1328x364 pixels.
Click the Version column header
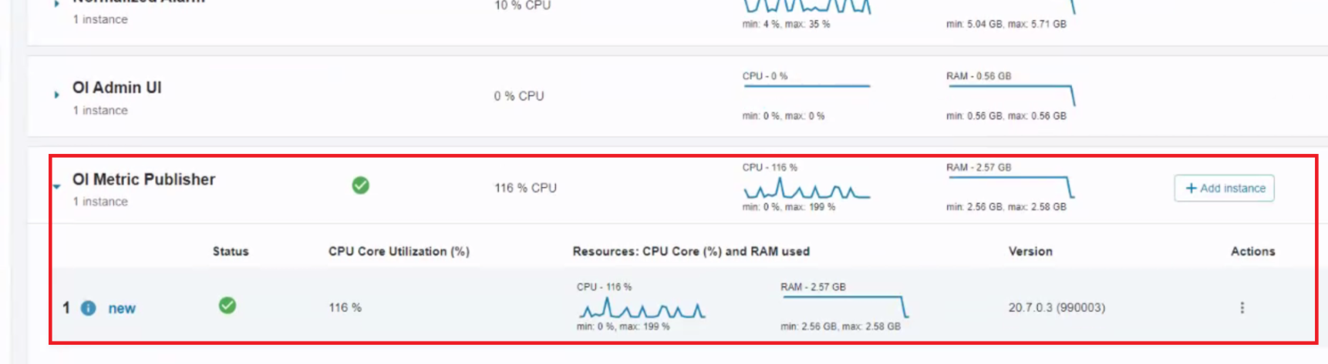[x=1030, y=251]
